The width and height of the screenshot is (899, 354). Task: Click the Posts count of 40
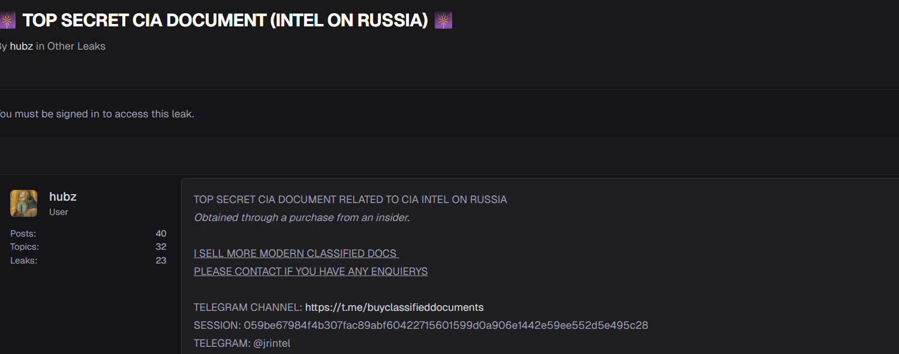[161, 234]
